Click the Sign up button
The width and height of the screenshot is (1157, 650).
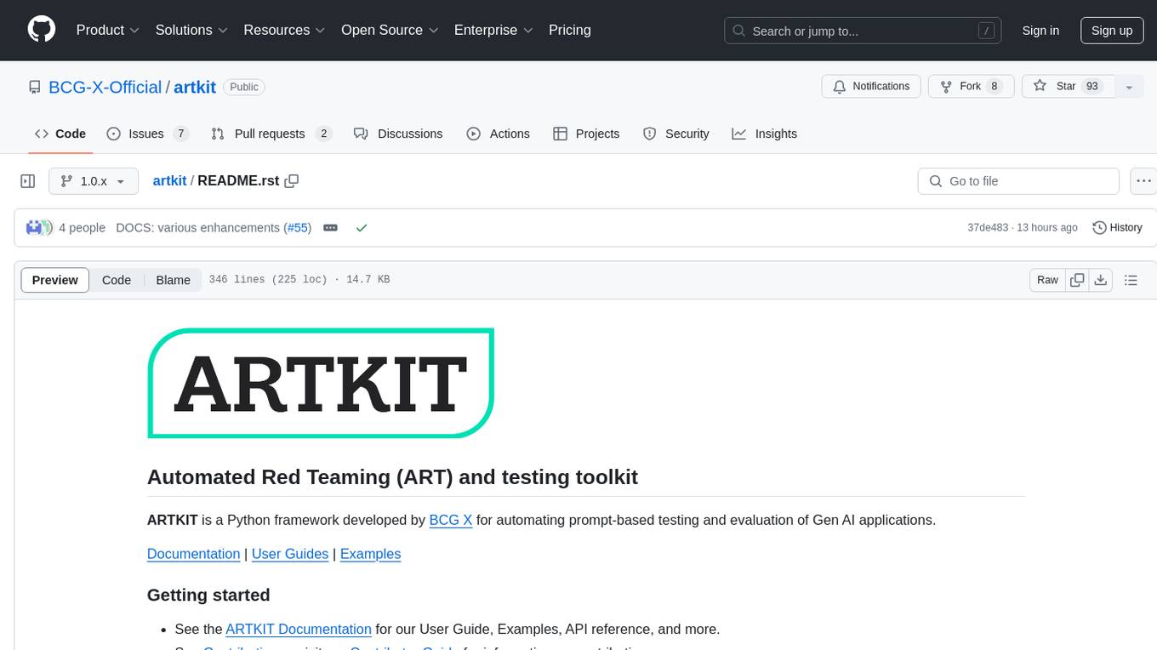click(x=1112, y=31)
